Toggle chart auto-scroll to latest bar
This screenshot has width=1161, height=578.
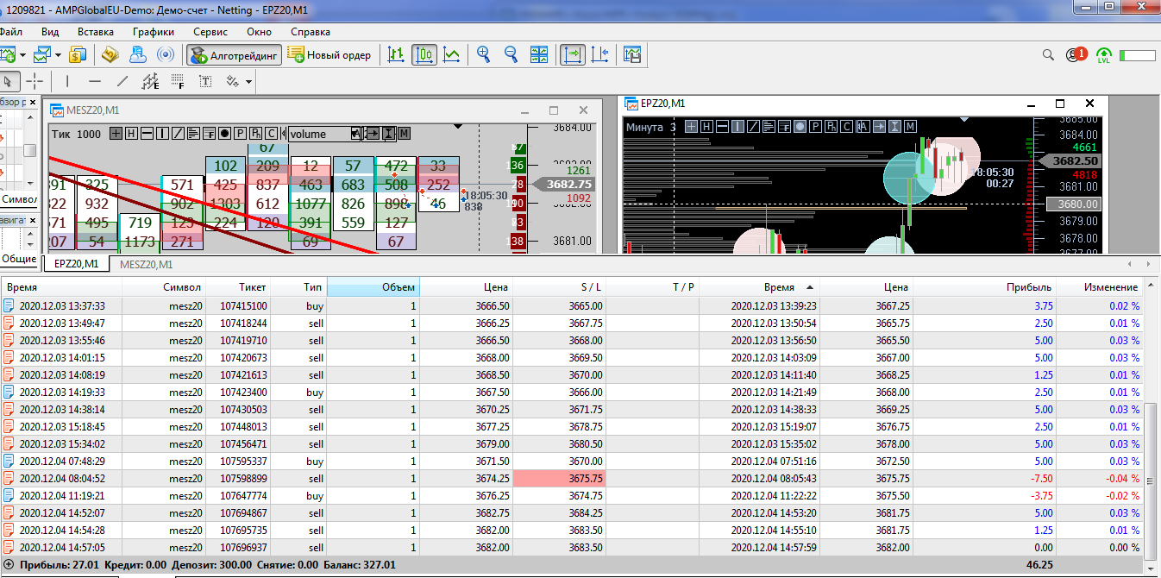pyautogui.click(x=572, y=54)
